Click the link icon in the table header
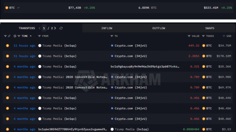 click(x=9, y=36)
